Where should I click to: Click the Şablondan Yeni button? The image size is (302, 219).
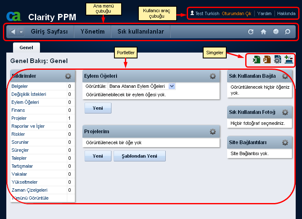(140, 156)
